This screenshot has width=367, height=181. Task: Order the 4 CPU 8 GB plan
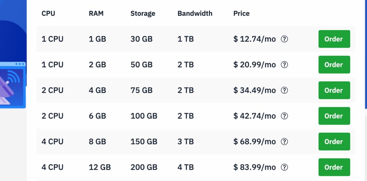coord(334,142)
